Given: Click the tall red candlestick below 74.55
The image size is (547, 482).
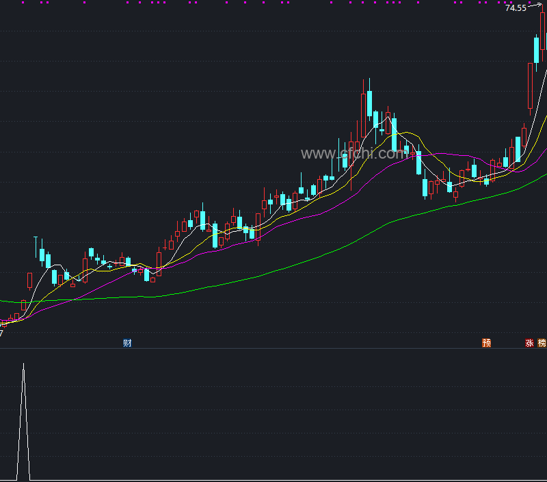Looking at the screenshot, I should 542,31.
